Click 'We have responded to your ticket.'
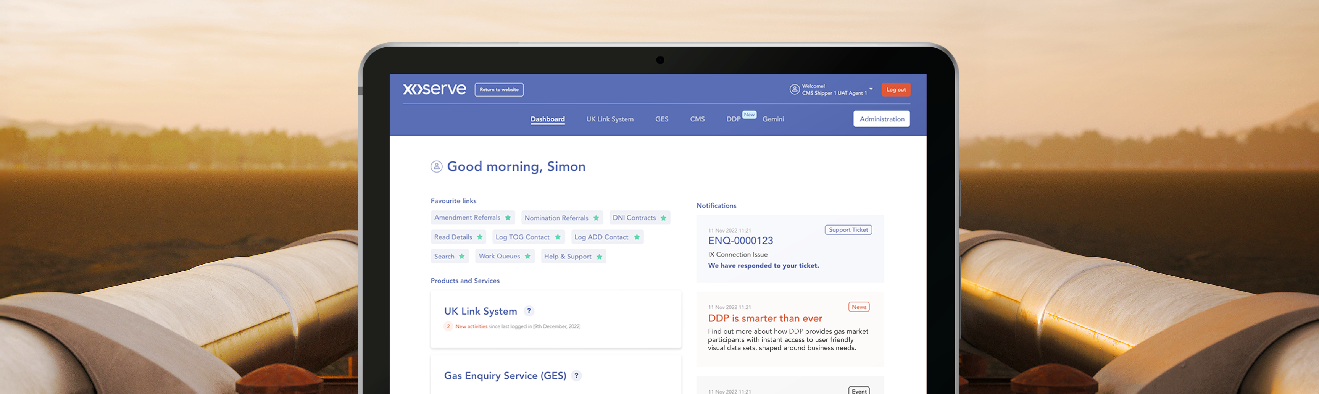The height and width of the screenshot is (394, 1319). [763, 265]
